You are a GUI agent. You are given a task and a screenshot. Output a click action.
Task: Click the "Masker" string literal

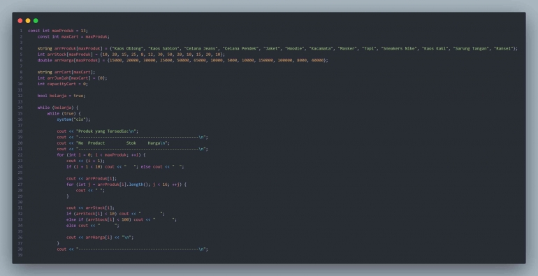[347, 48]
